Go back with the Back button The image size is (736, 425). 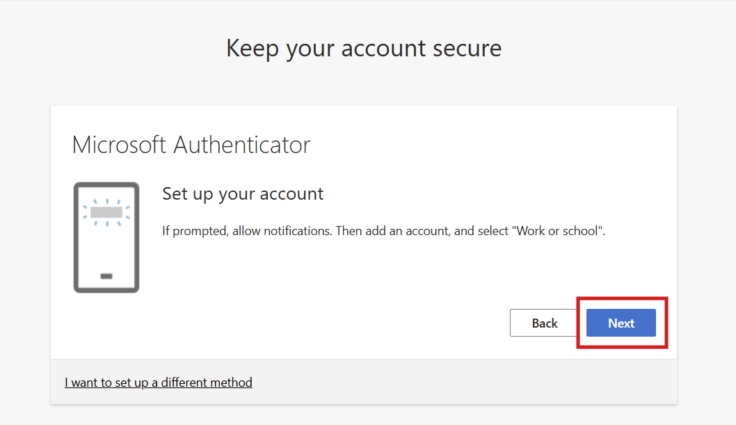(x=545, y=323)
